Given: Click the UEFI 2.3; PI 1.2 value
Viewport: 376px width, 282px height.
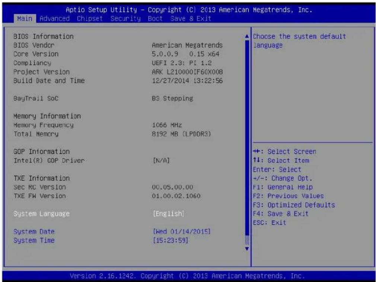Looking at the screenshot, I should point(182,63).
